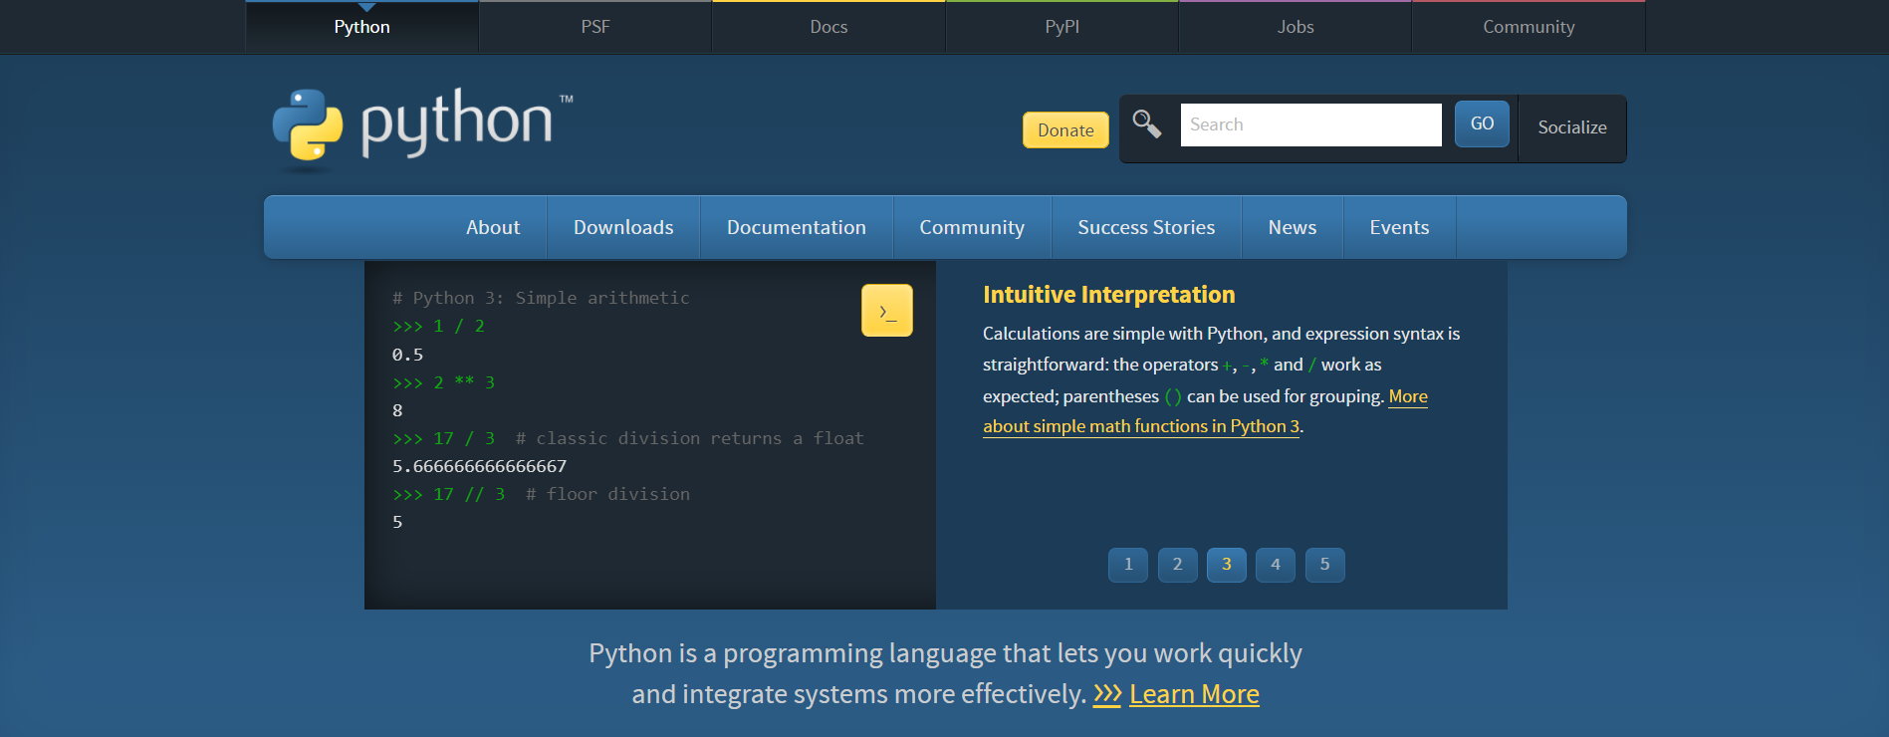Click the '# classic division returns a float' comment
1889x737 pixels.
[x=690, y=438]
